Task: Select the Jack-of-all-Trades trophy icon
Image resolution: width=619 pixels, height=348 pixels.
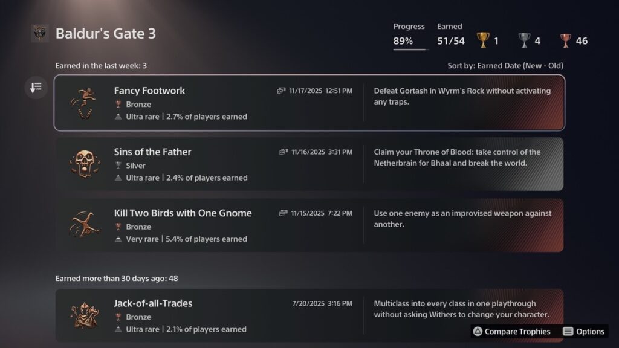Action: coord(84,315)
